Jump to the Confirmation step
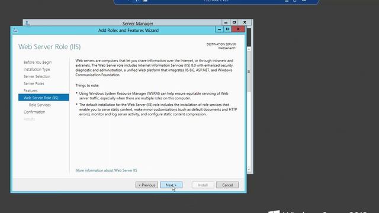 pyautogui.click(x=34, y=112)
